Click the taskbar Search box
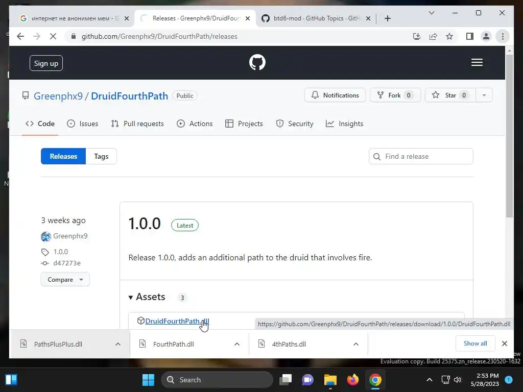 [x=217, y=380]
